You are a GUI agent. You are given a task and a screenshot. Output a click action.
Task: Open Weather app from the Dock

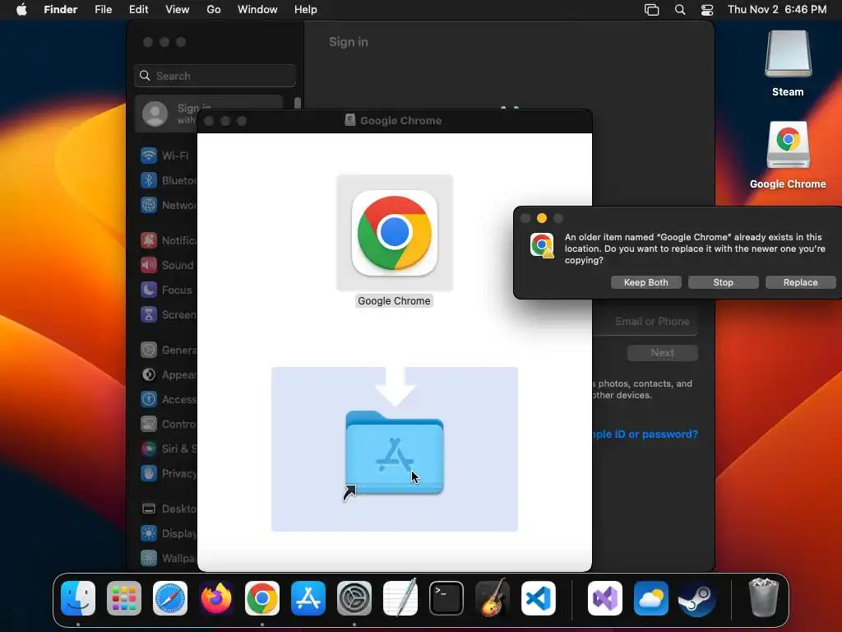(651, 598)
